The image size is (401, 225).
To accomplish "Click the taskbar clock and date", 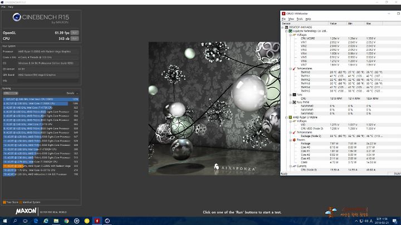I will (x=382, y=221).
